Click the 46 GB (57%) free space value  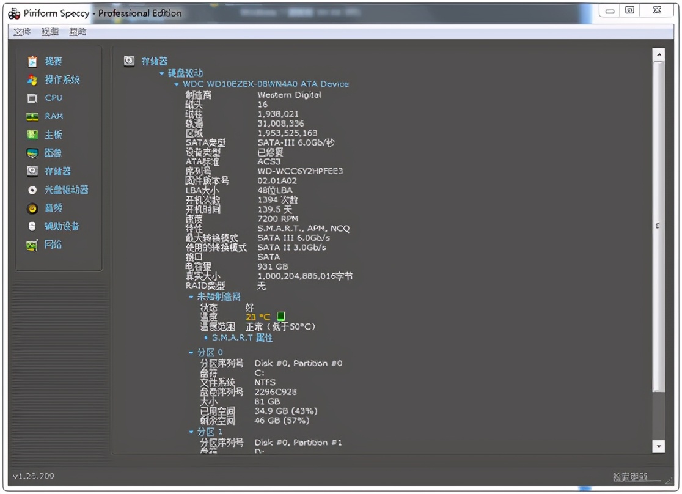[x=282, y=421]
